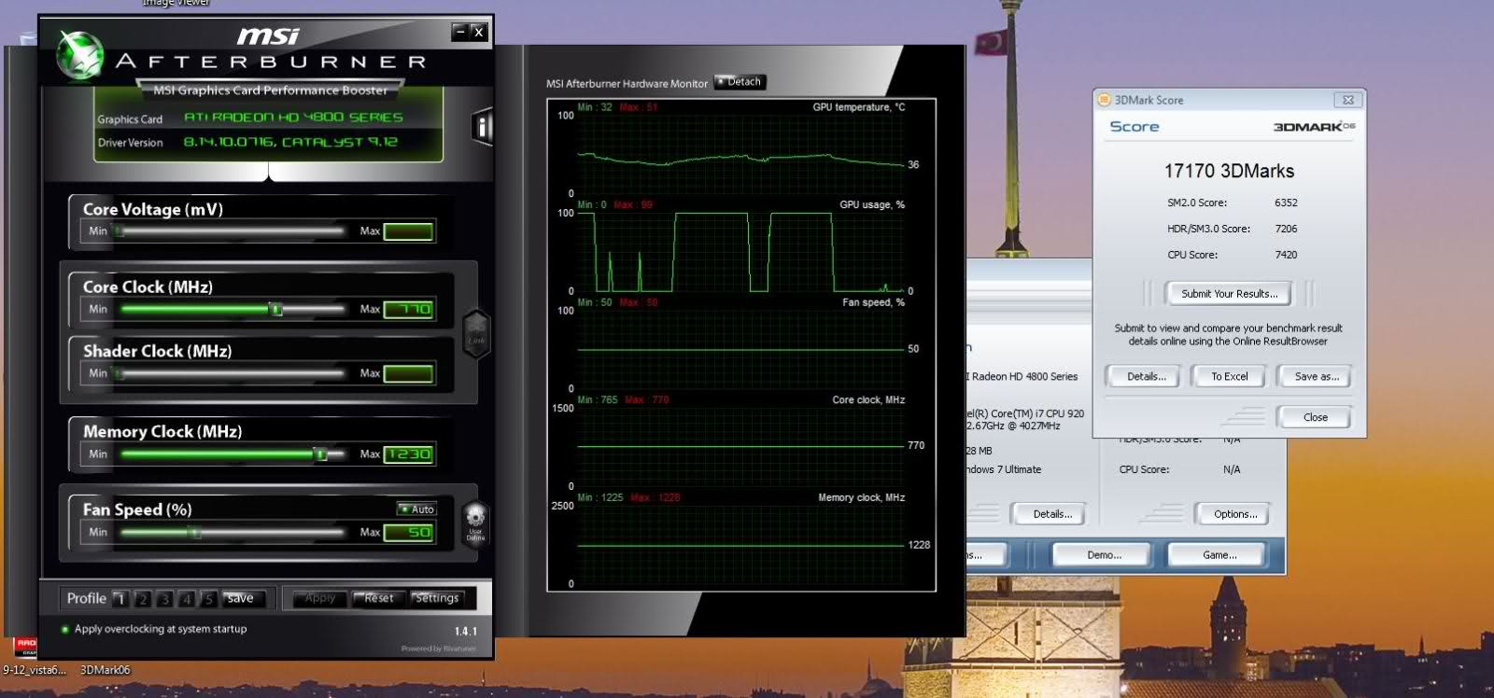Click the Fan Speed value field 50

click(408, 532)
